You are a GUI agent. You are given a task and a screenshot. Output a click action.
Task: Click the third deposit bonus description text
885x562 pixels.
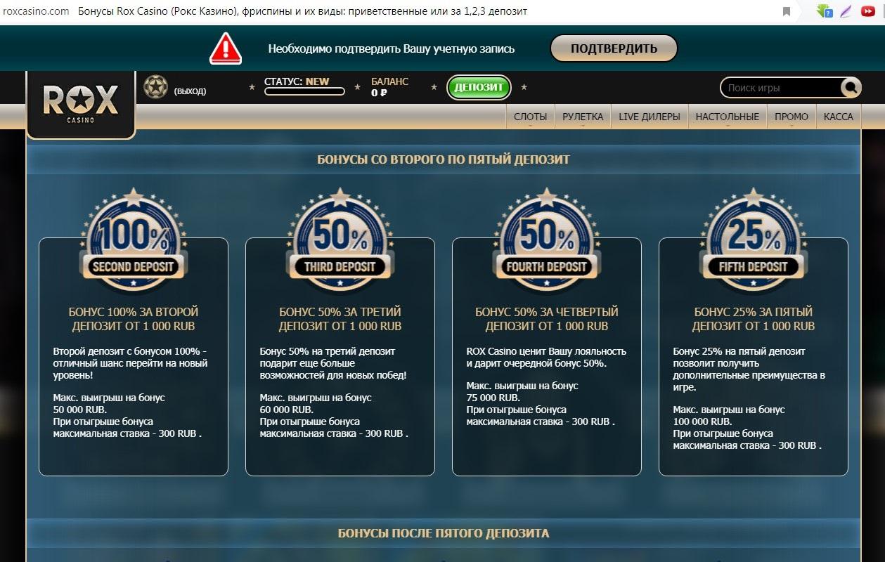(333, 363)
